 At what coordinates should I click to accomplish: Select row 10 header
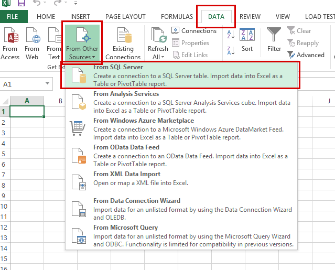pyautogui.click(x=5, y=206)
